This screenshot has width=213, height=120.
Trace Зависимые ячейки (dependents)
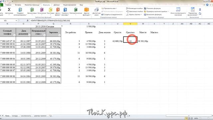134,11
